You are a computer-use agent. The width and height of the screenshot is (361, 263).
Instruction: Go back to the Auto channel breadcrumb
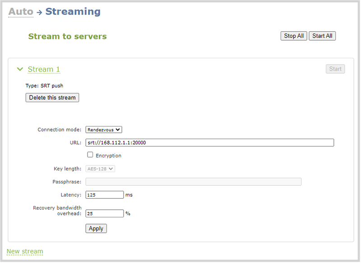pos(21,12)
